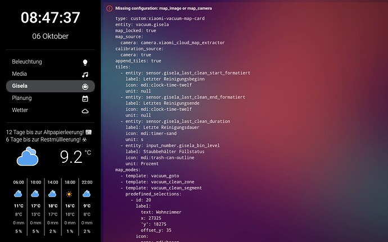Image resolution: width=388 pixels, height=242 pixels.
Task: Click the lightbulb icon next to Beleuchtung
Action: pyautogui.click(x=85, y=62)
